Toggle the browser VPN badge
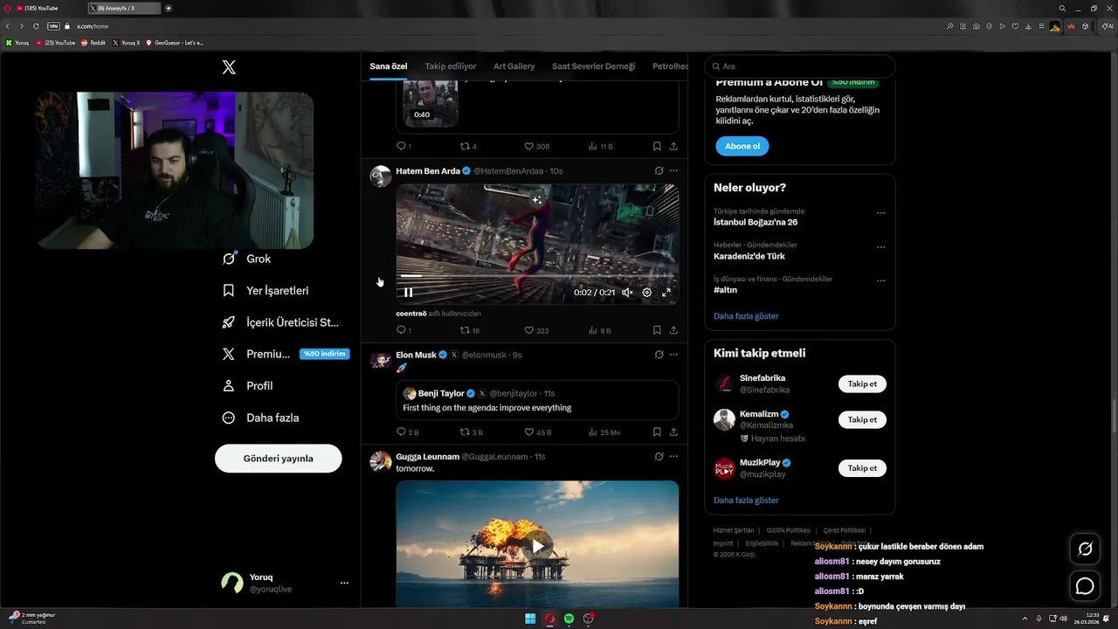The image size is (1118, 629). 53,26
